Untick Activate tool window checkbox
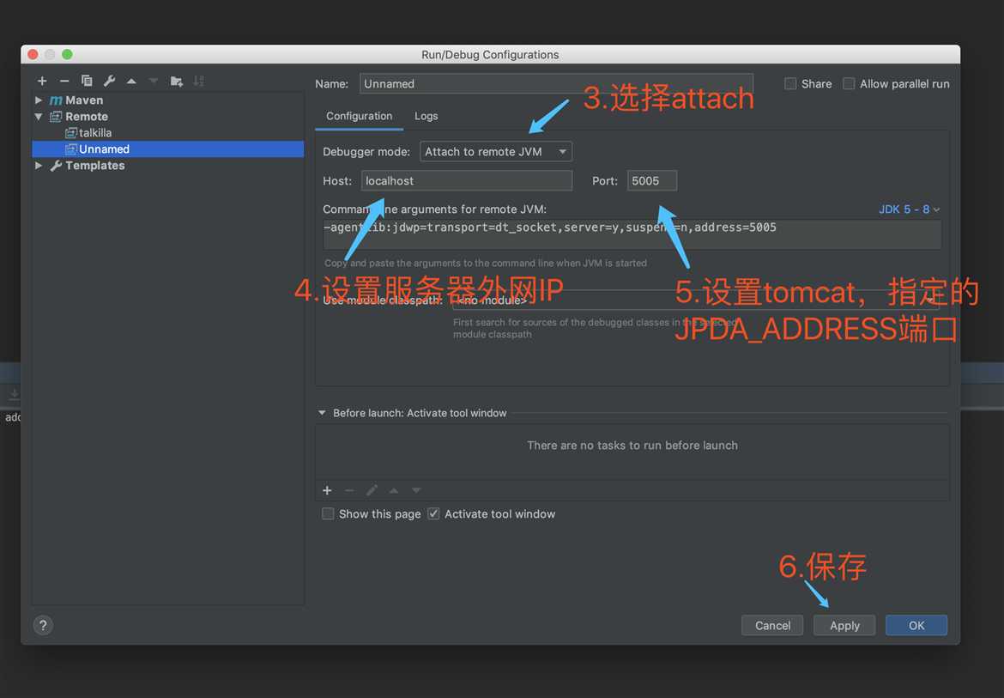The width and height of the screenshot is (1004, 698). click(433, 513)
